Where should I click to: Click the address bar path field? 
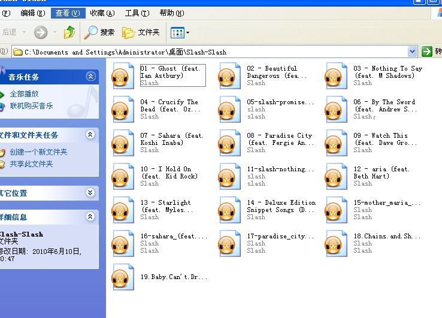[210, 52]
